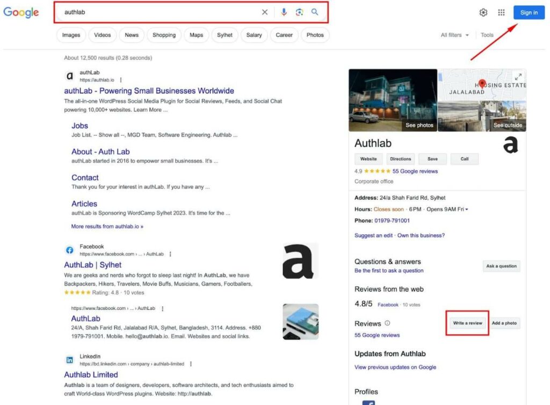Open Google apps grid icon
Viewport: 550px width, 405px height.
click(x=501, y=13)
